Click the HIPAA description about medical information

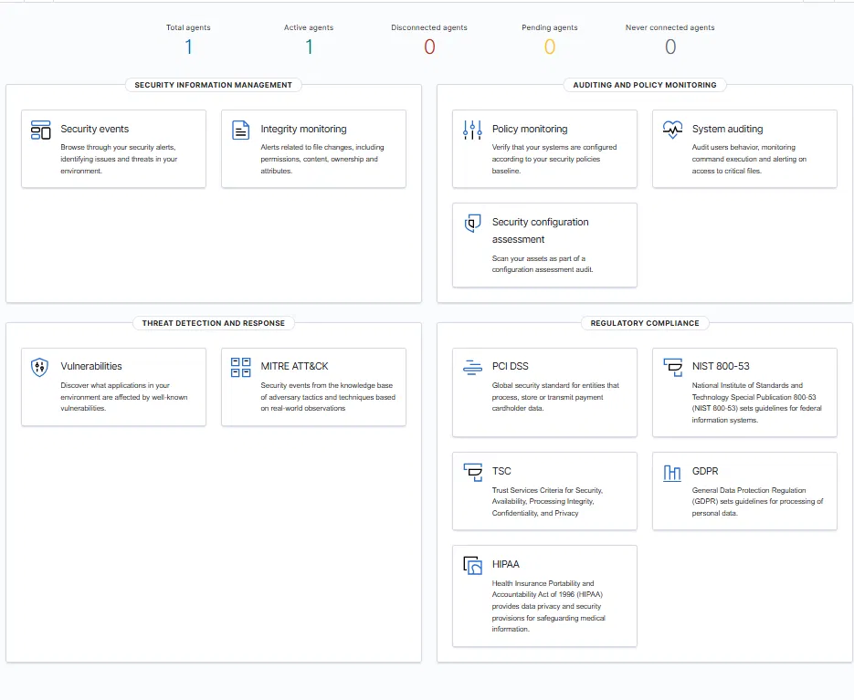point(548,606)
